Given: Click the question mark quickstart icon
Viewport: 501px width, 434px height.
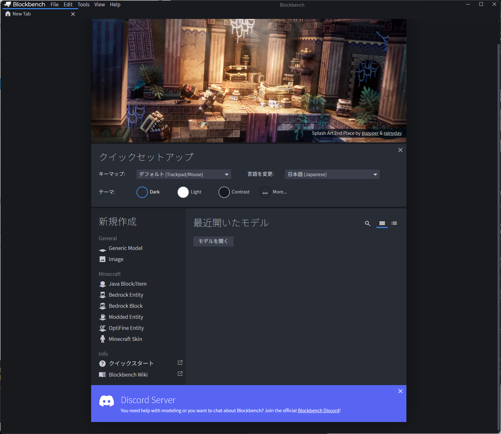Looking at the screenshot, I should pos(102,364).
